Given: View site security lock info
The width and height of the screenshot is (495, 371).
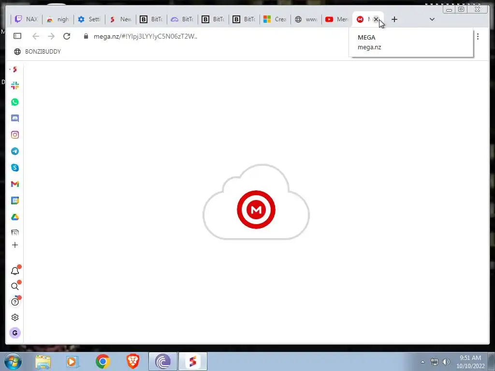Looking at the screenshot, I should [86, 36].
